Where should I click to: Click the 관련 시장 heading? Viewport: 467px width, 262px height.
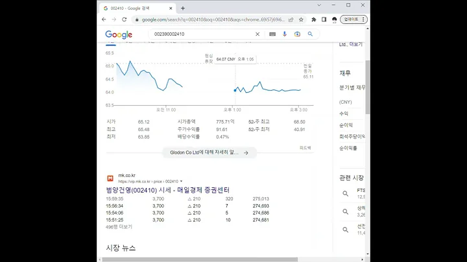coord(352,178)
